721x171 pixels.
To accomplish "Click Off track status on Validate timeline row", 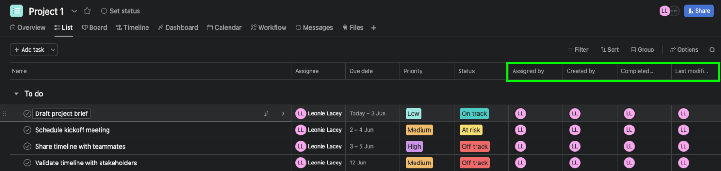I will pos(475,163).
